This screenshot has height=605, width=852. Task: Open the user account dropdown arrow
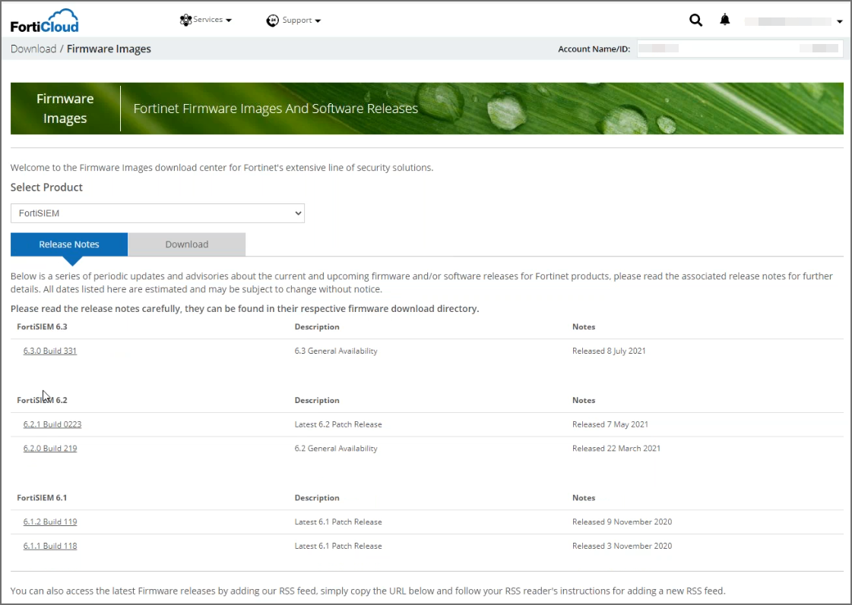[840, 22]
